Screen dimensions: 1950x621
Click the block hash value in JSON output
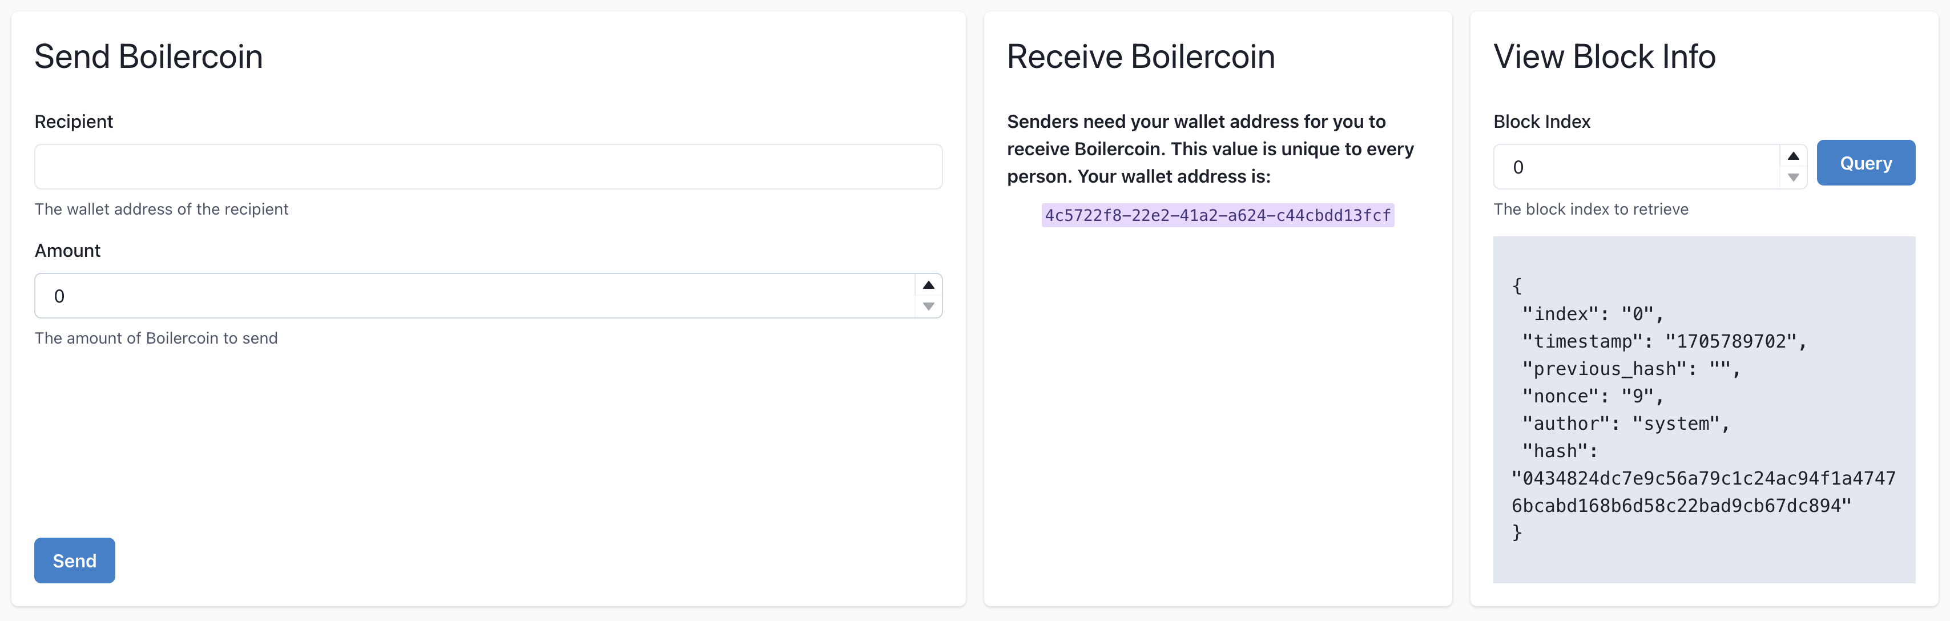(1703, 492)
